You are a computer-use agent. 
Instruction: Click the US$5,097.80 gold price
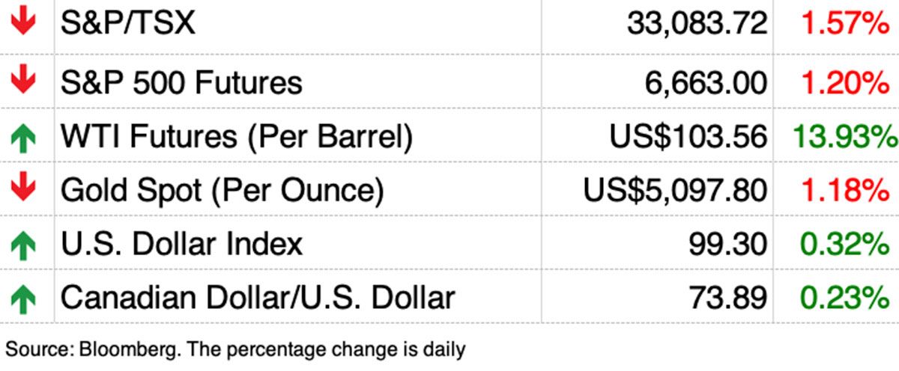pyautogui.click(x=675, y=191)
